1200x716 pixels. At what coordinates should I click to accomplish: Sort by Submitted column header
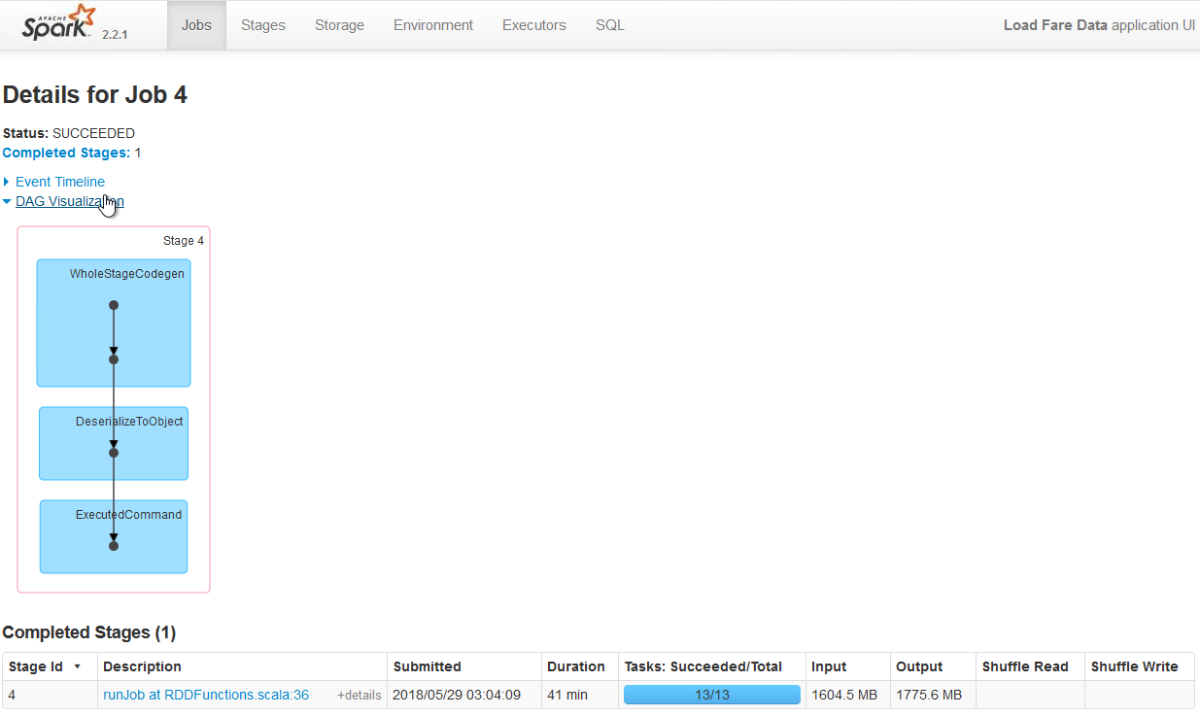point(427,666)
